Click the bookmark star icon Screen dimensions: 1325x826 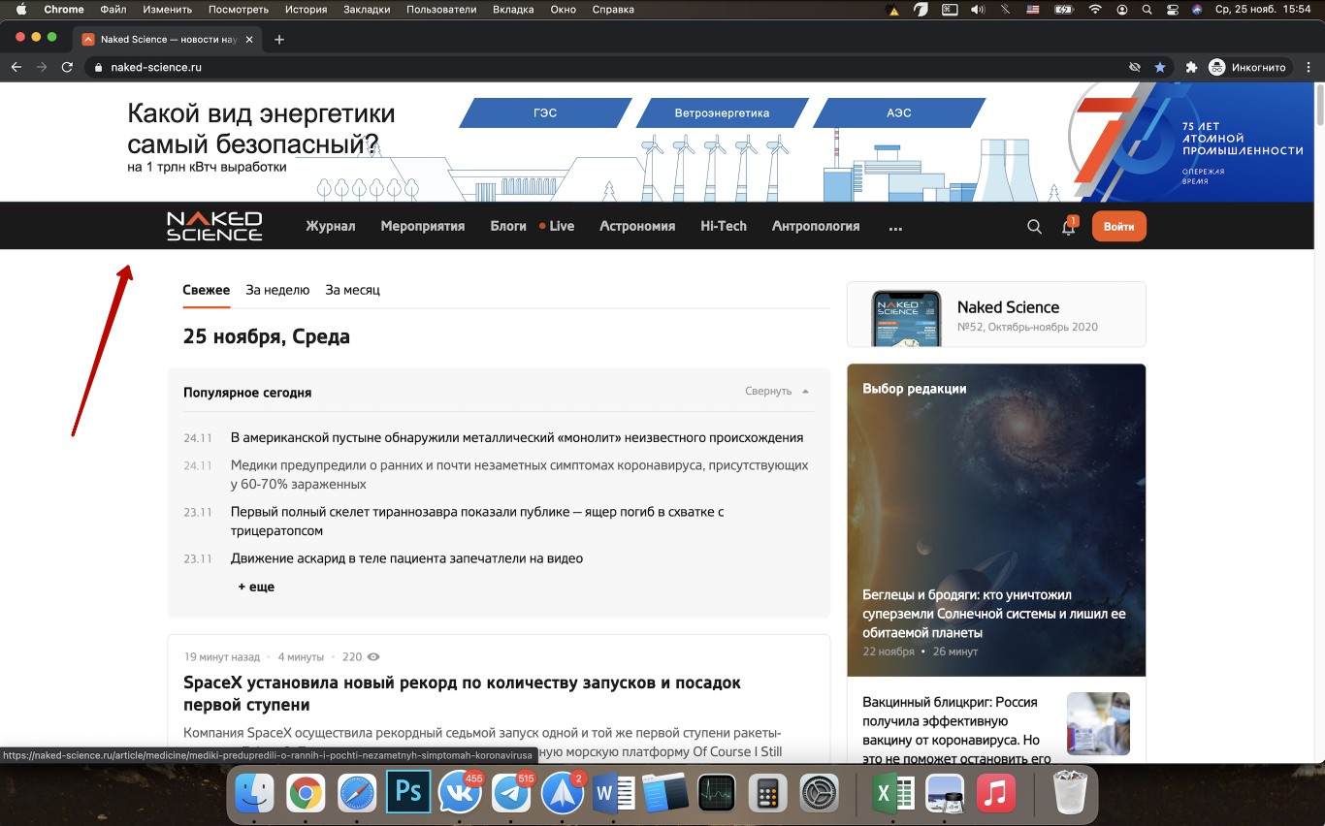point(1160,67)
